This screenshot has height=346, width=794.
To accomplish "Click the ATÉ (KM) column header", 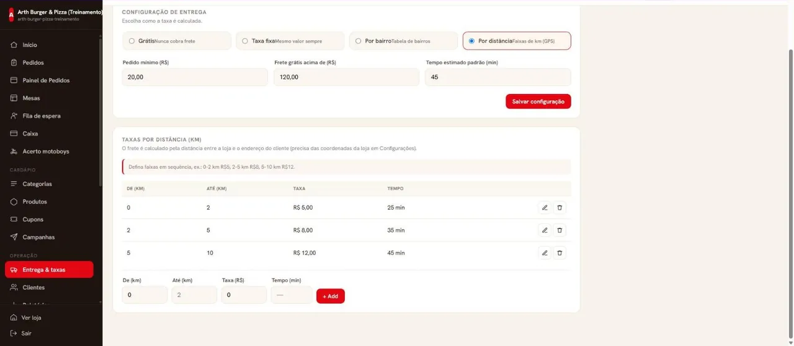I will (216, 188).
